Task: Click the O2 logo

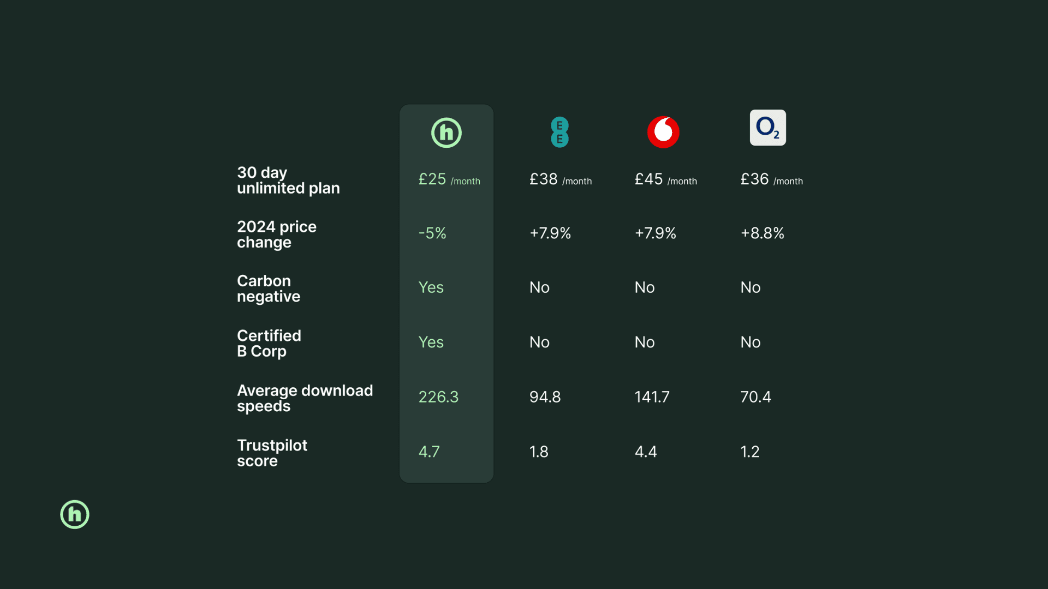Action: pyautogui.click(x=767, y=128)
